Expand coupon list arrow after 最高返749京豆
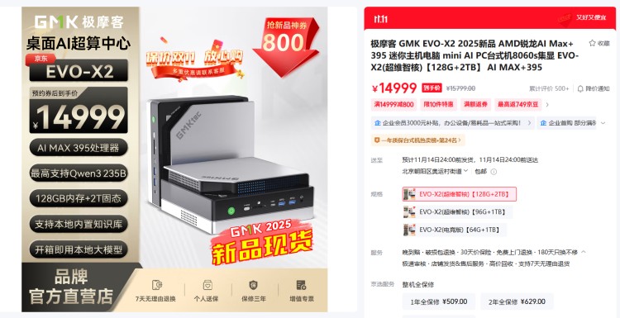The width and height of the screenshot is (620, 318). point(547,105)
